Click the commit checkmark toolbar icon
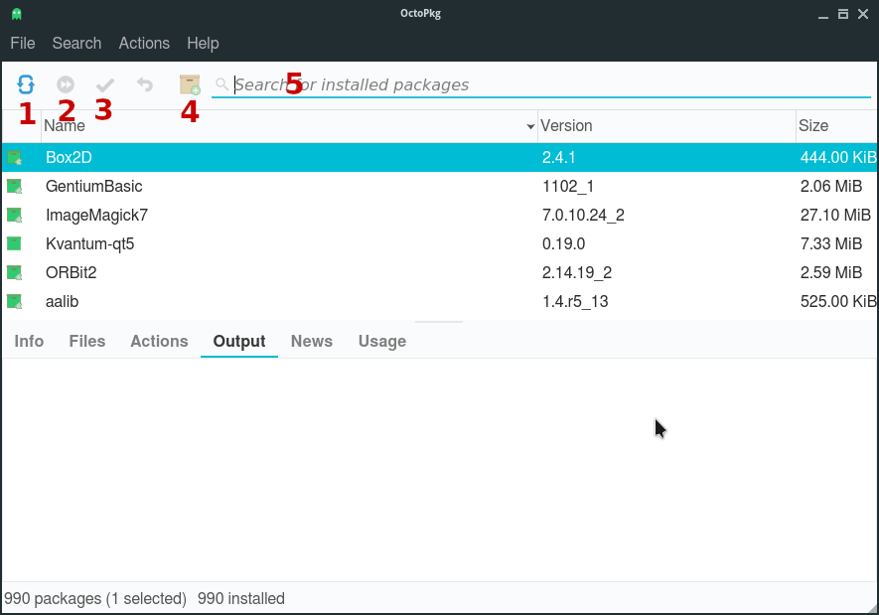This screenshot has width=879, height=615. click(105, 84)
